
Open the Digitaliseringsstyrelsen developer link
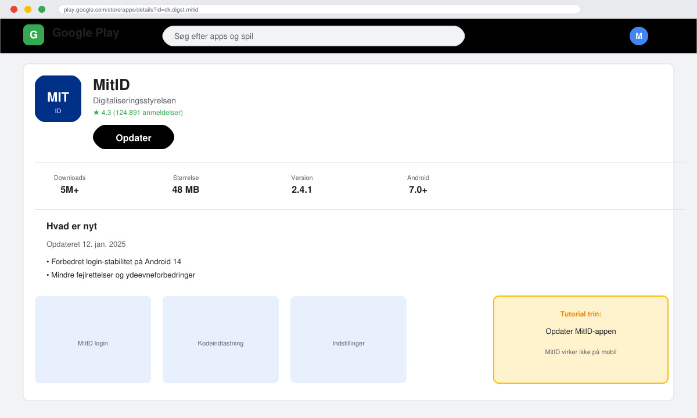click(x=134, y=100)
